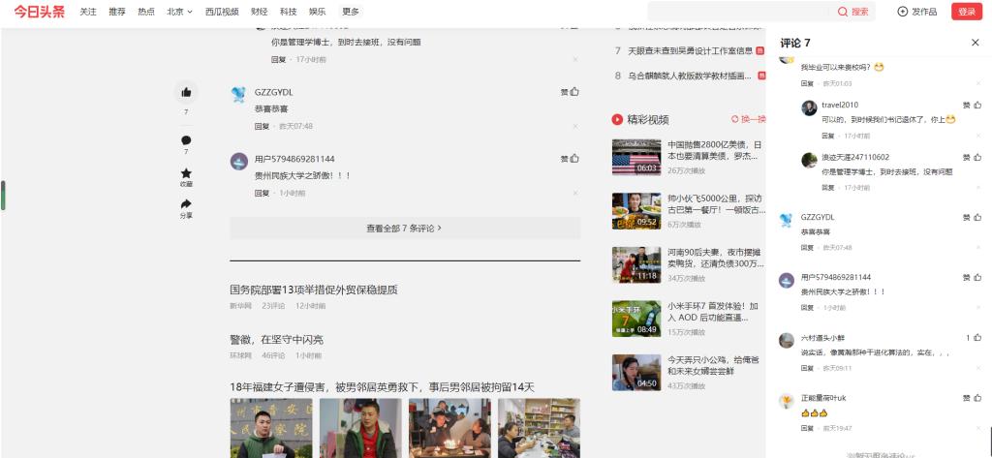This screenshot has width=992, height=458.
Task: Select the 财经 nav tab
Action: [x=259, y=12]
